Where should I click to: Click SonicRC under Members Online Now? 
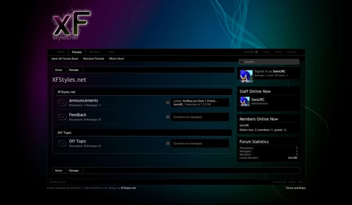coord(244,125)
